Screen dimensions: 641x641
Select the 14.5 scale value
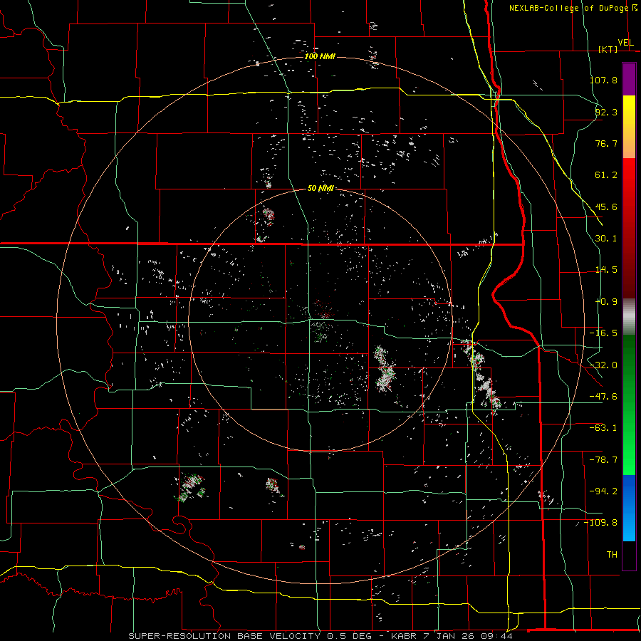tap(606, 270)
